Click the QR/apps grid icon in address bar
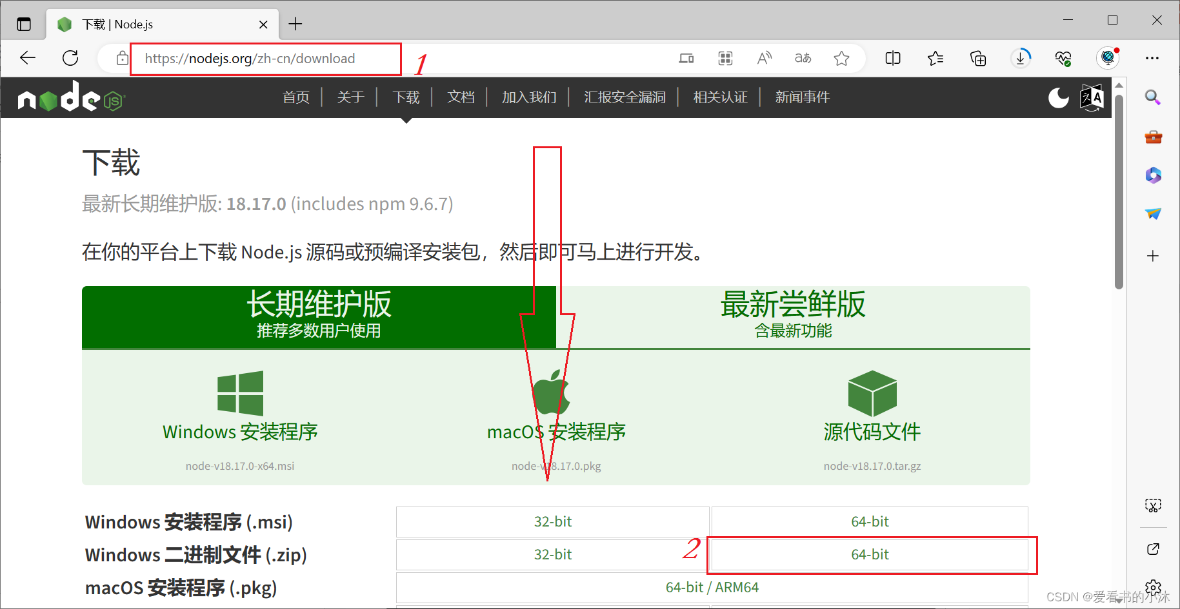This screenshot has height=609, width=1180. 725,59
